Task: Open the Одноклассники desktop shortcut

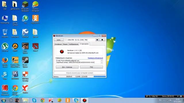Action: coord(35,19)
